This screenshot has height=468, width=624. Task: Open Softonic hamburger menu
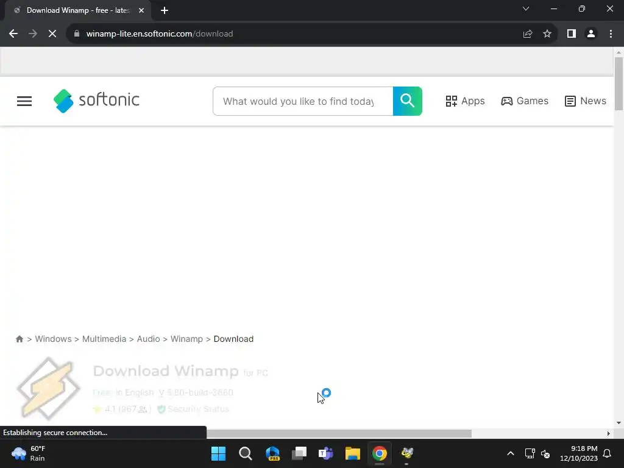coord(24,101)
